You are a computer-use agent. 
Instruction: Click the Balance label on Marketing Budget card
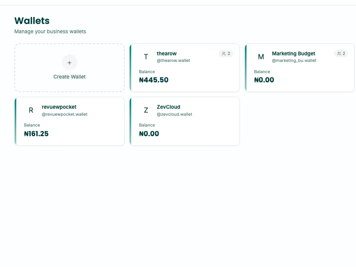[262, 72]
